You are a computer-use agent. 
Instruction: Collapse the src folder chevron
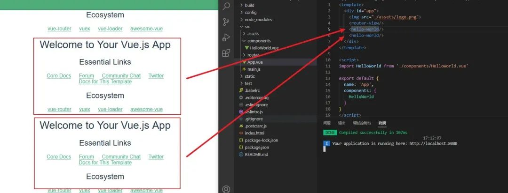point(241,26)
